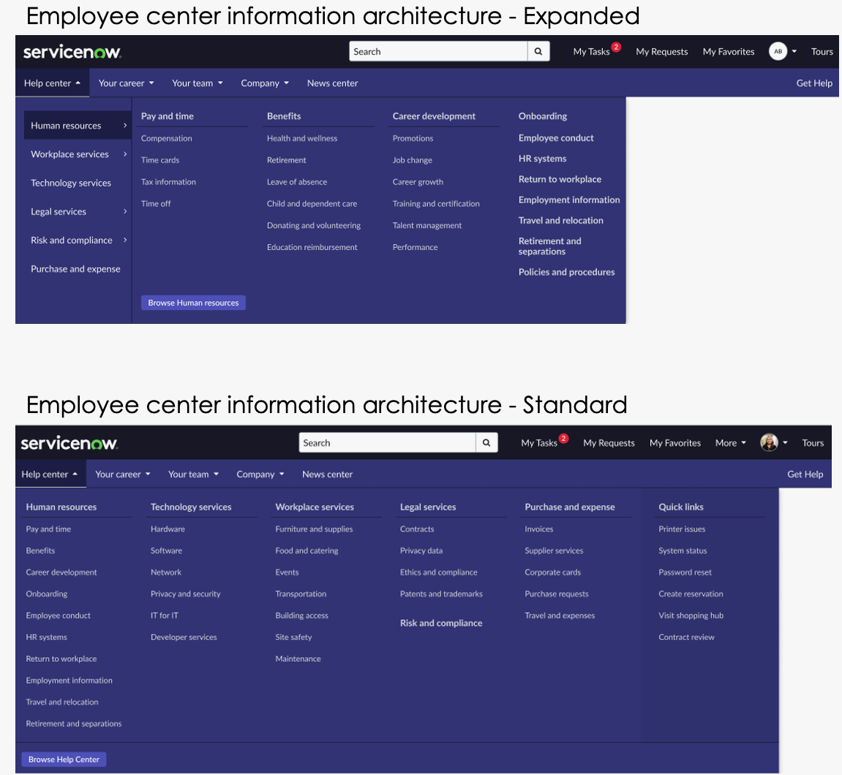Collapse Help center menu in Standard view
Viewport: 842px width, 775px height.
pos(50,475)
